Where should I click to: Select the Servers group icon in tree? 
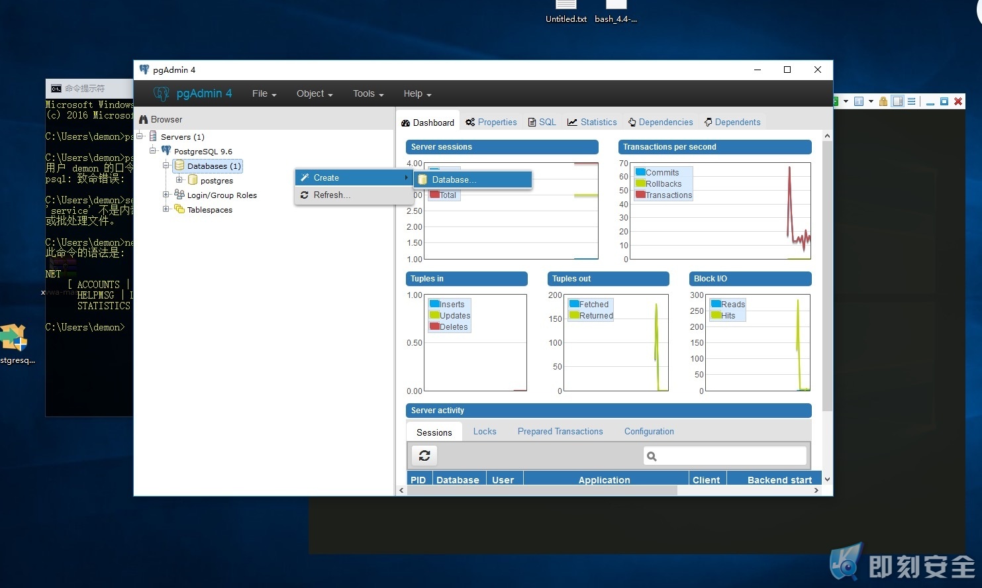point(154,136)
